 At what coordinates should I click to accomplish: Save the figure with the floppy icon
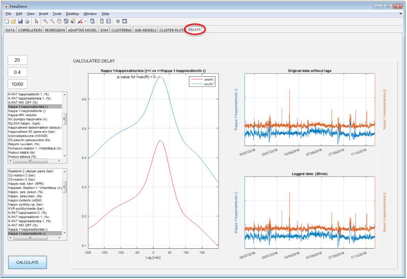click(20, 21)
